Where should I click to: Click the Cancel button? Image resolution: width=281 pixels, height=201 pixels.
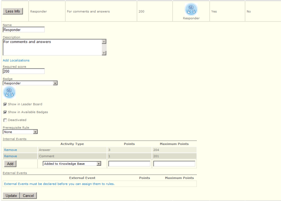click(28, 196)
